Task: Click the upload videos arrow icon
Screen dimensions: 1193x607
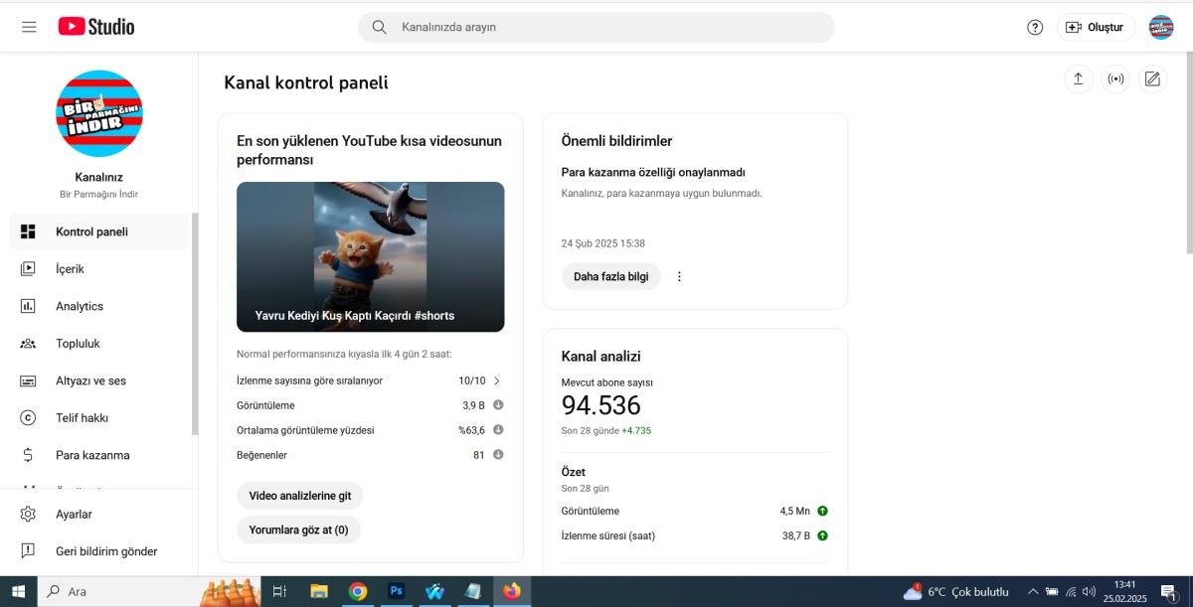Action: pyautogui.click(x=1078, y=79)
